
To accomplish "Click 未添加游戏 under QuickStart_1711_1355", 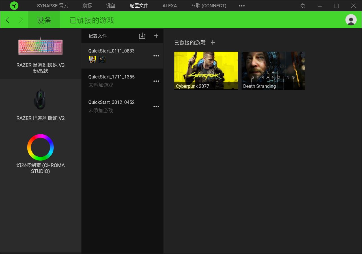I will [x=101, y=85].
